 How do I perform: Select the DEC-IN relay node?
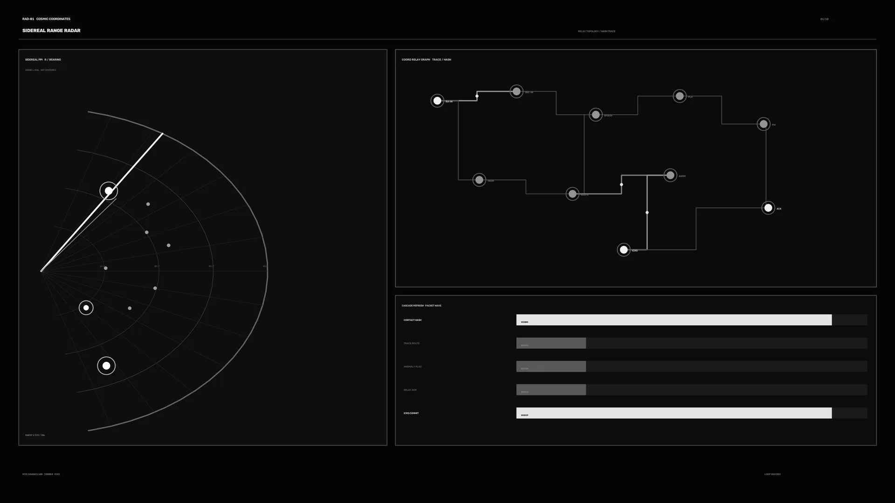coord(516,91)
